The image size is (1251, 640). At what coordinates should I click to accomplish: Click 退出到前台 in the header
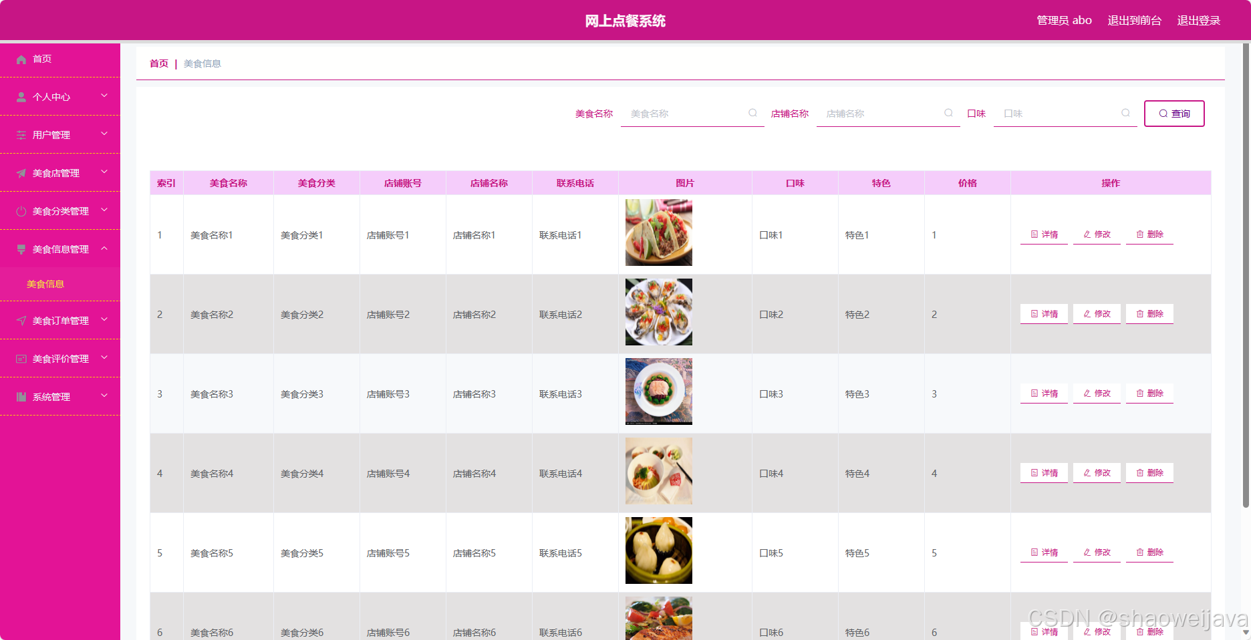click(x=1135, y=21)
